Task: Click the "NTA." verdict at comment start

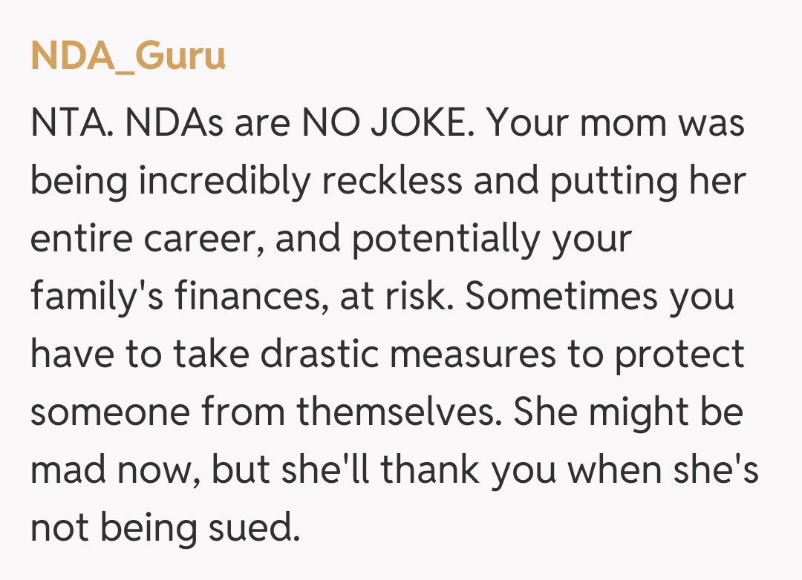Action: [71, 123]
